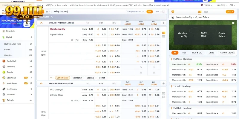Select the Volleyball sport icon
239x119 pixels.
pos(4,78)
